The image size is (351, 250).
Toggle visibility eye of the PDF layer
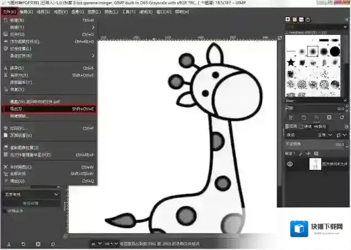coord(290,164)
